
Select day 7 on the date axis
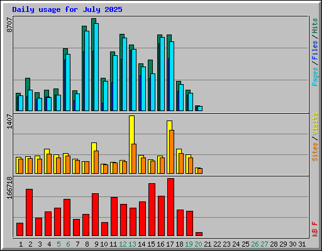(x=77, y=244)
